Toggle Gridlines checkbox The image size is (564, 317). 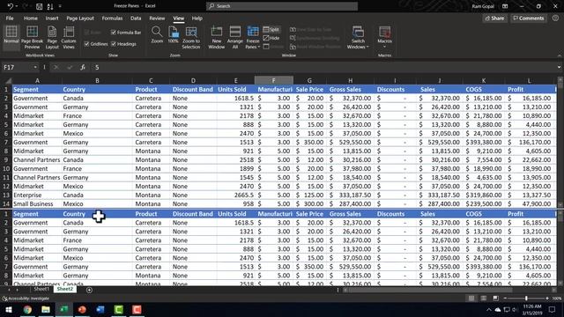(x=86, y=44)
